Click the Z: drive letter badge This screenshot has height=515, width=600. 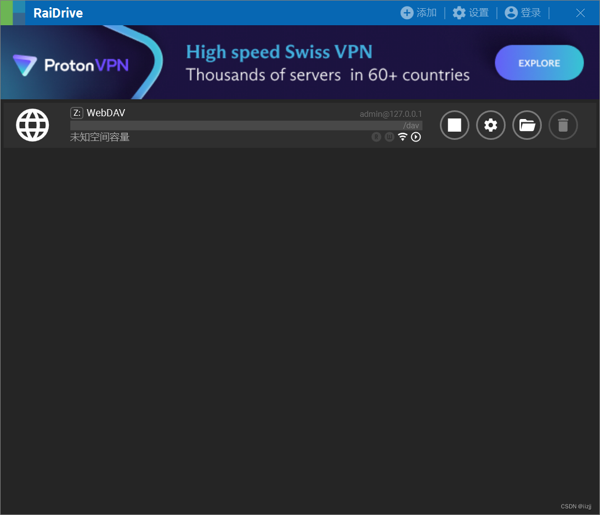point(77,113)
